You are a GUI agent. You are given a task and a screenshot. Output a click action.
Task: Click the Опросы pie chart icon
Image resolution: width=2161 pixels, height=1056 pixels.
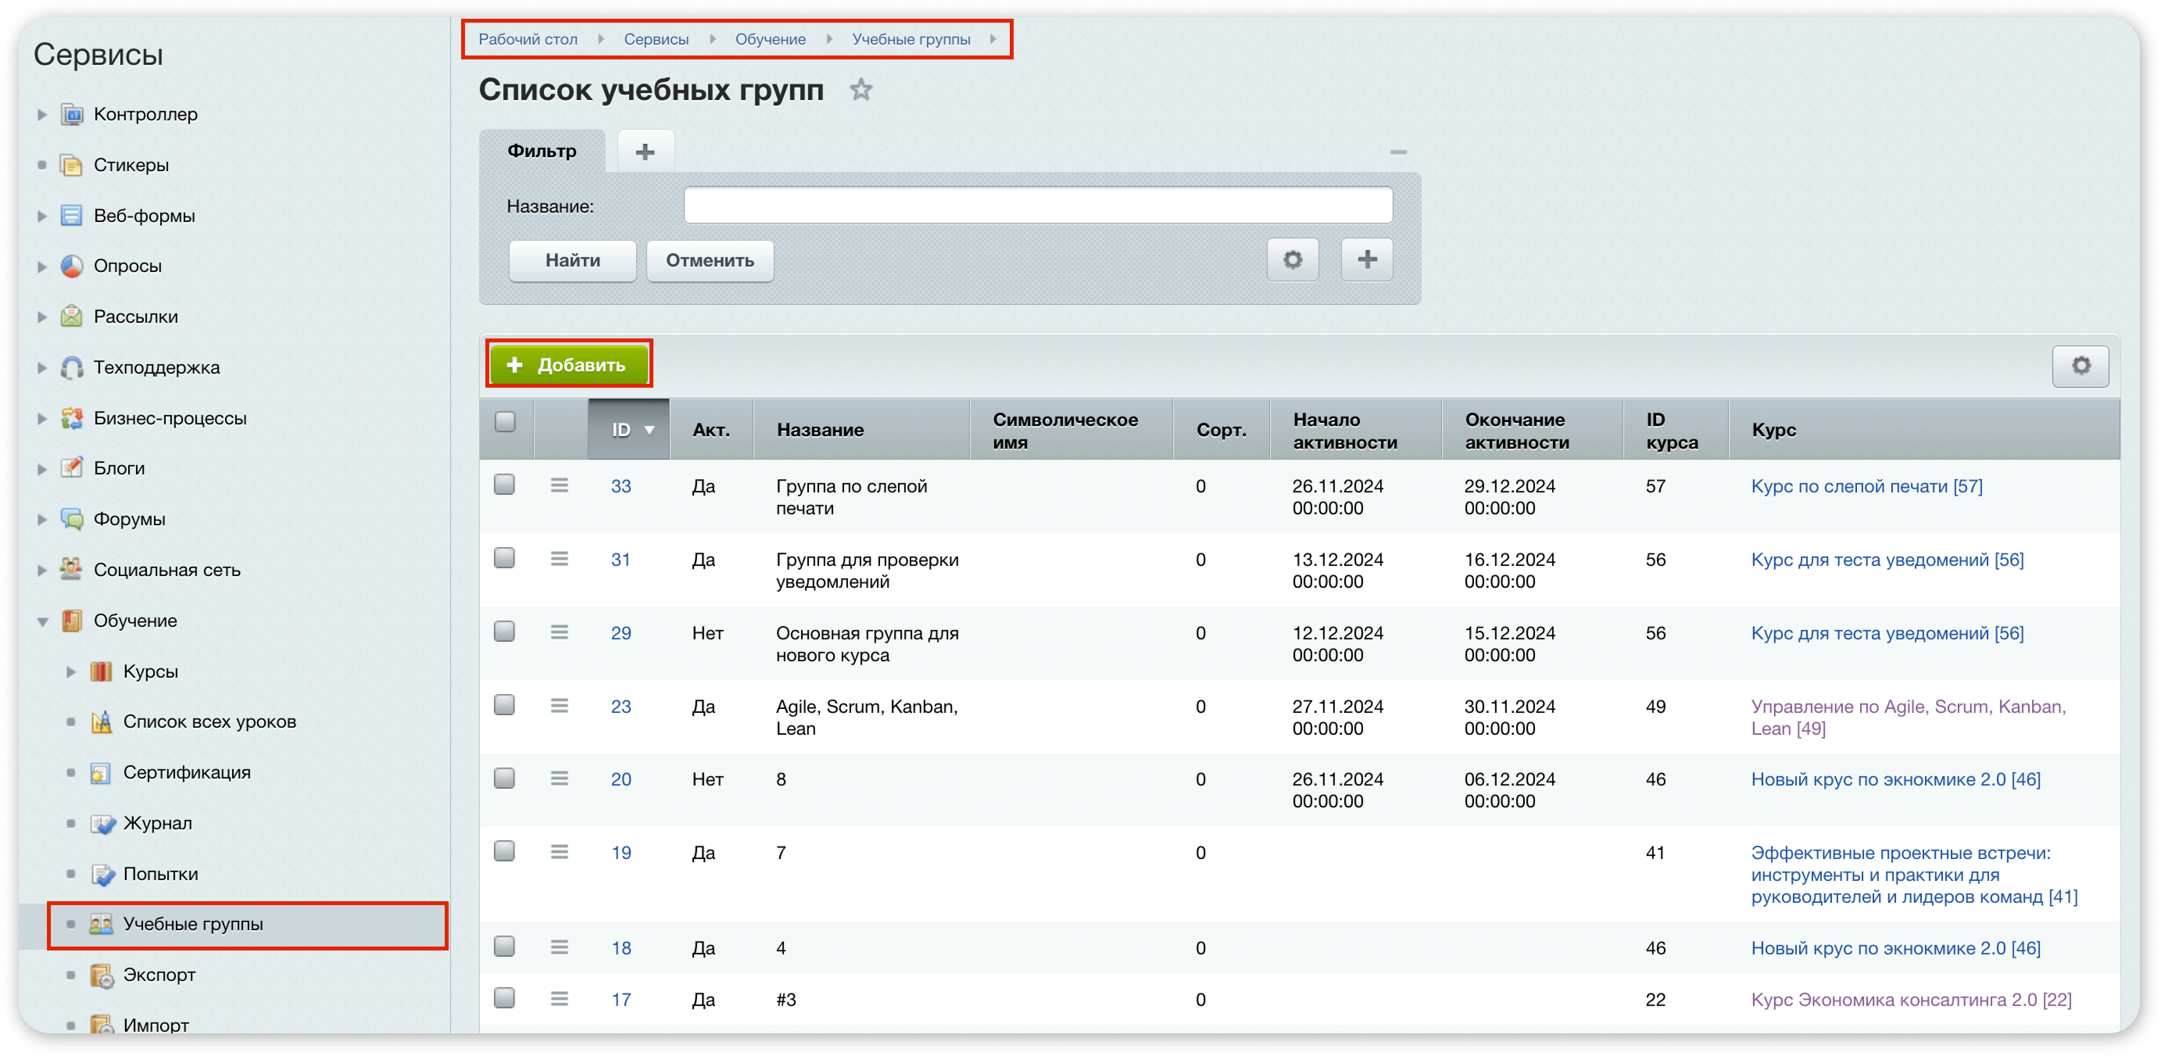(x=72, y=266)
